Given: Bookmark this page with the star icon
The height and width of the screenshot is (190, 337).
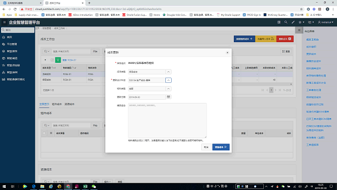Looking at the screenshot, I should coord(301,9).
